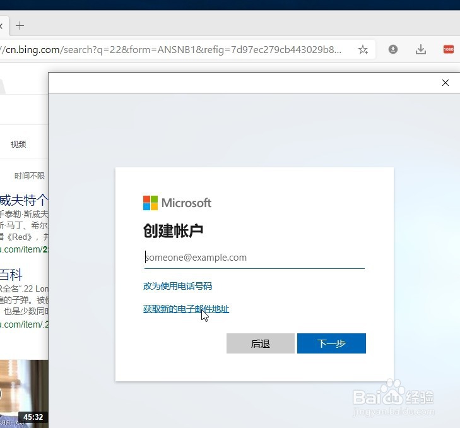Close the create account dialog
Viewport: 460px width, 428px height.
445,83
